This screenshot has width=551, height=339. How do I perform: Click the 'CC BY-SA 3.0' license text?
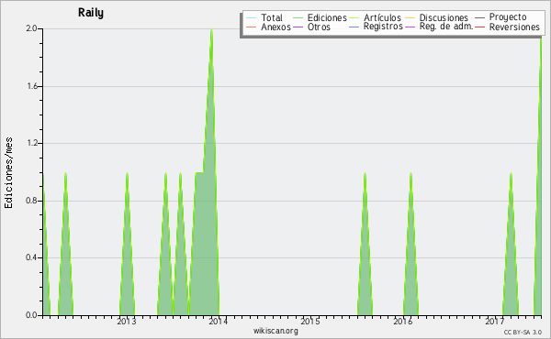(523, 333)
